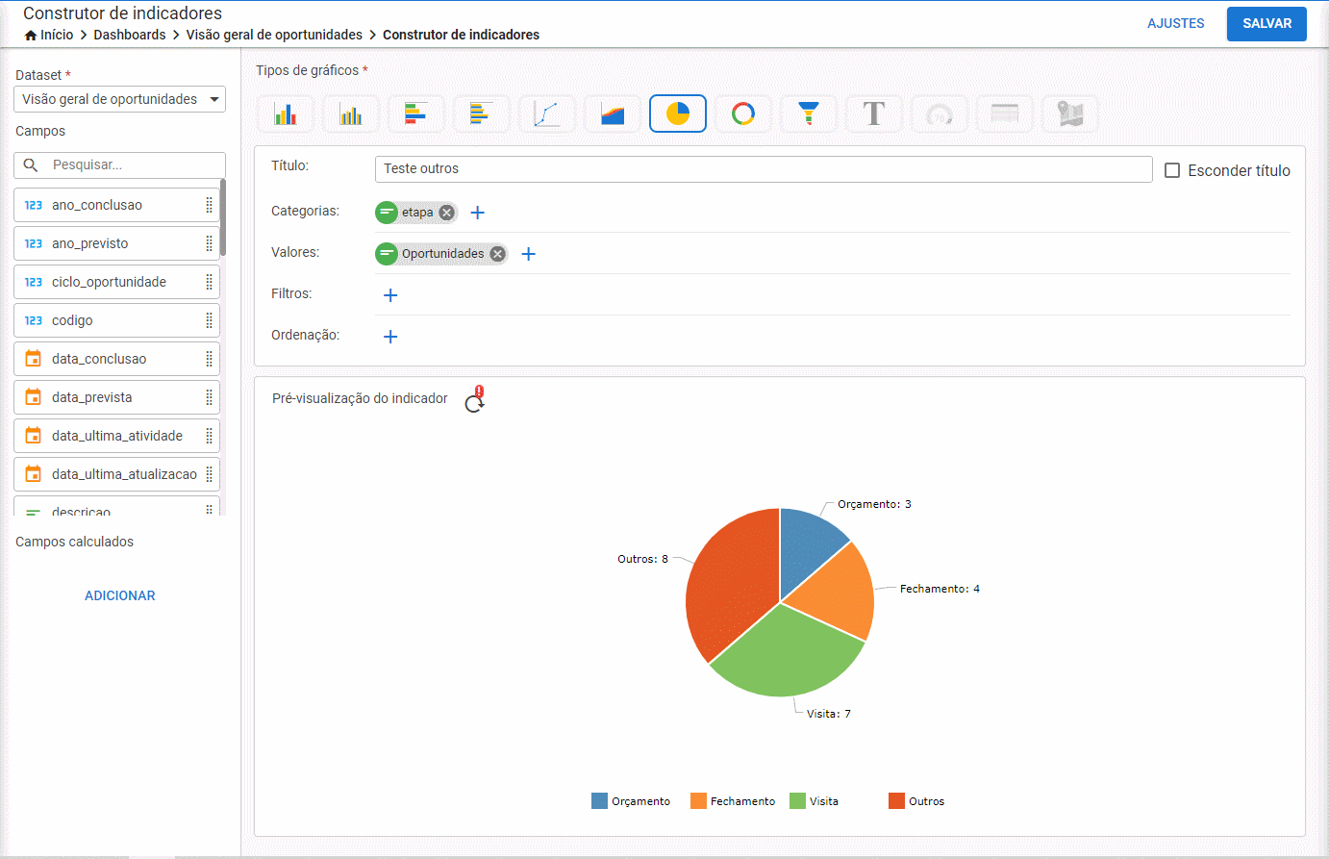Select the ano_previsto field
Viewport: 1329px width, 859px height.
(x=116, y=243)
